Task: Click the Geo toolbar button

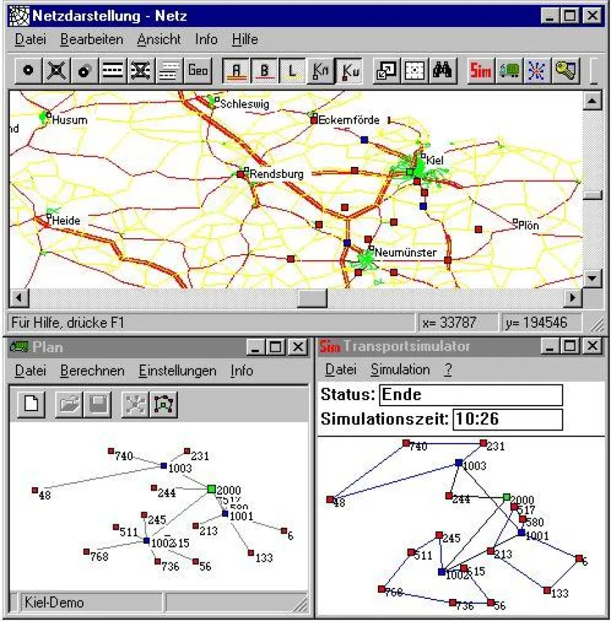Action: (x=197, y=69)
